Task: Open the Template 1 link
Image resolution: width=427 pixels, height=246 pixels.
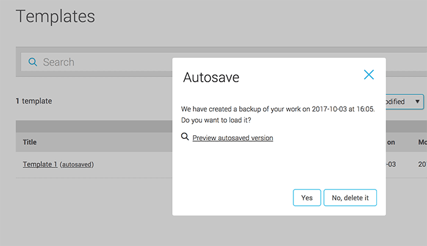Action: [40, 164]
